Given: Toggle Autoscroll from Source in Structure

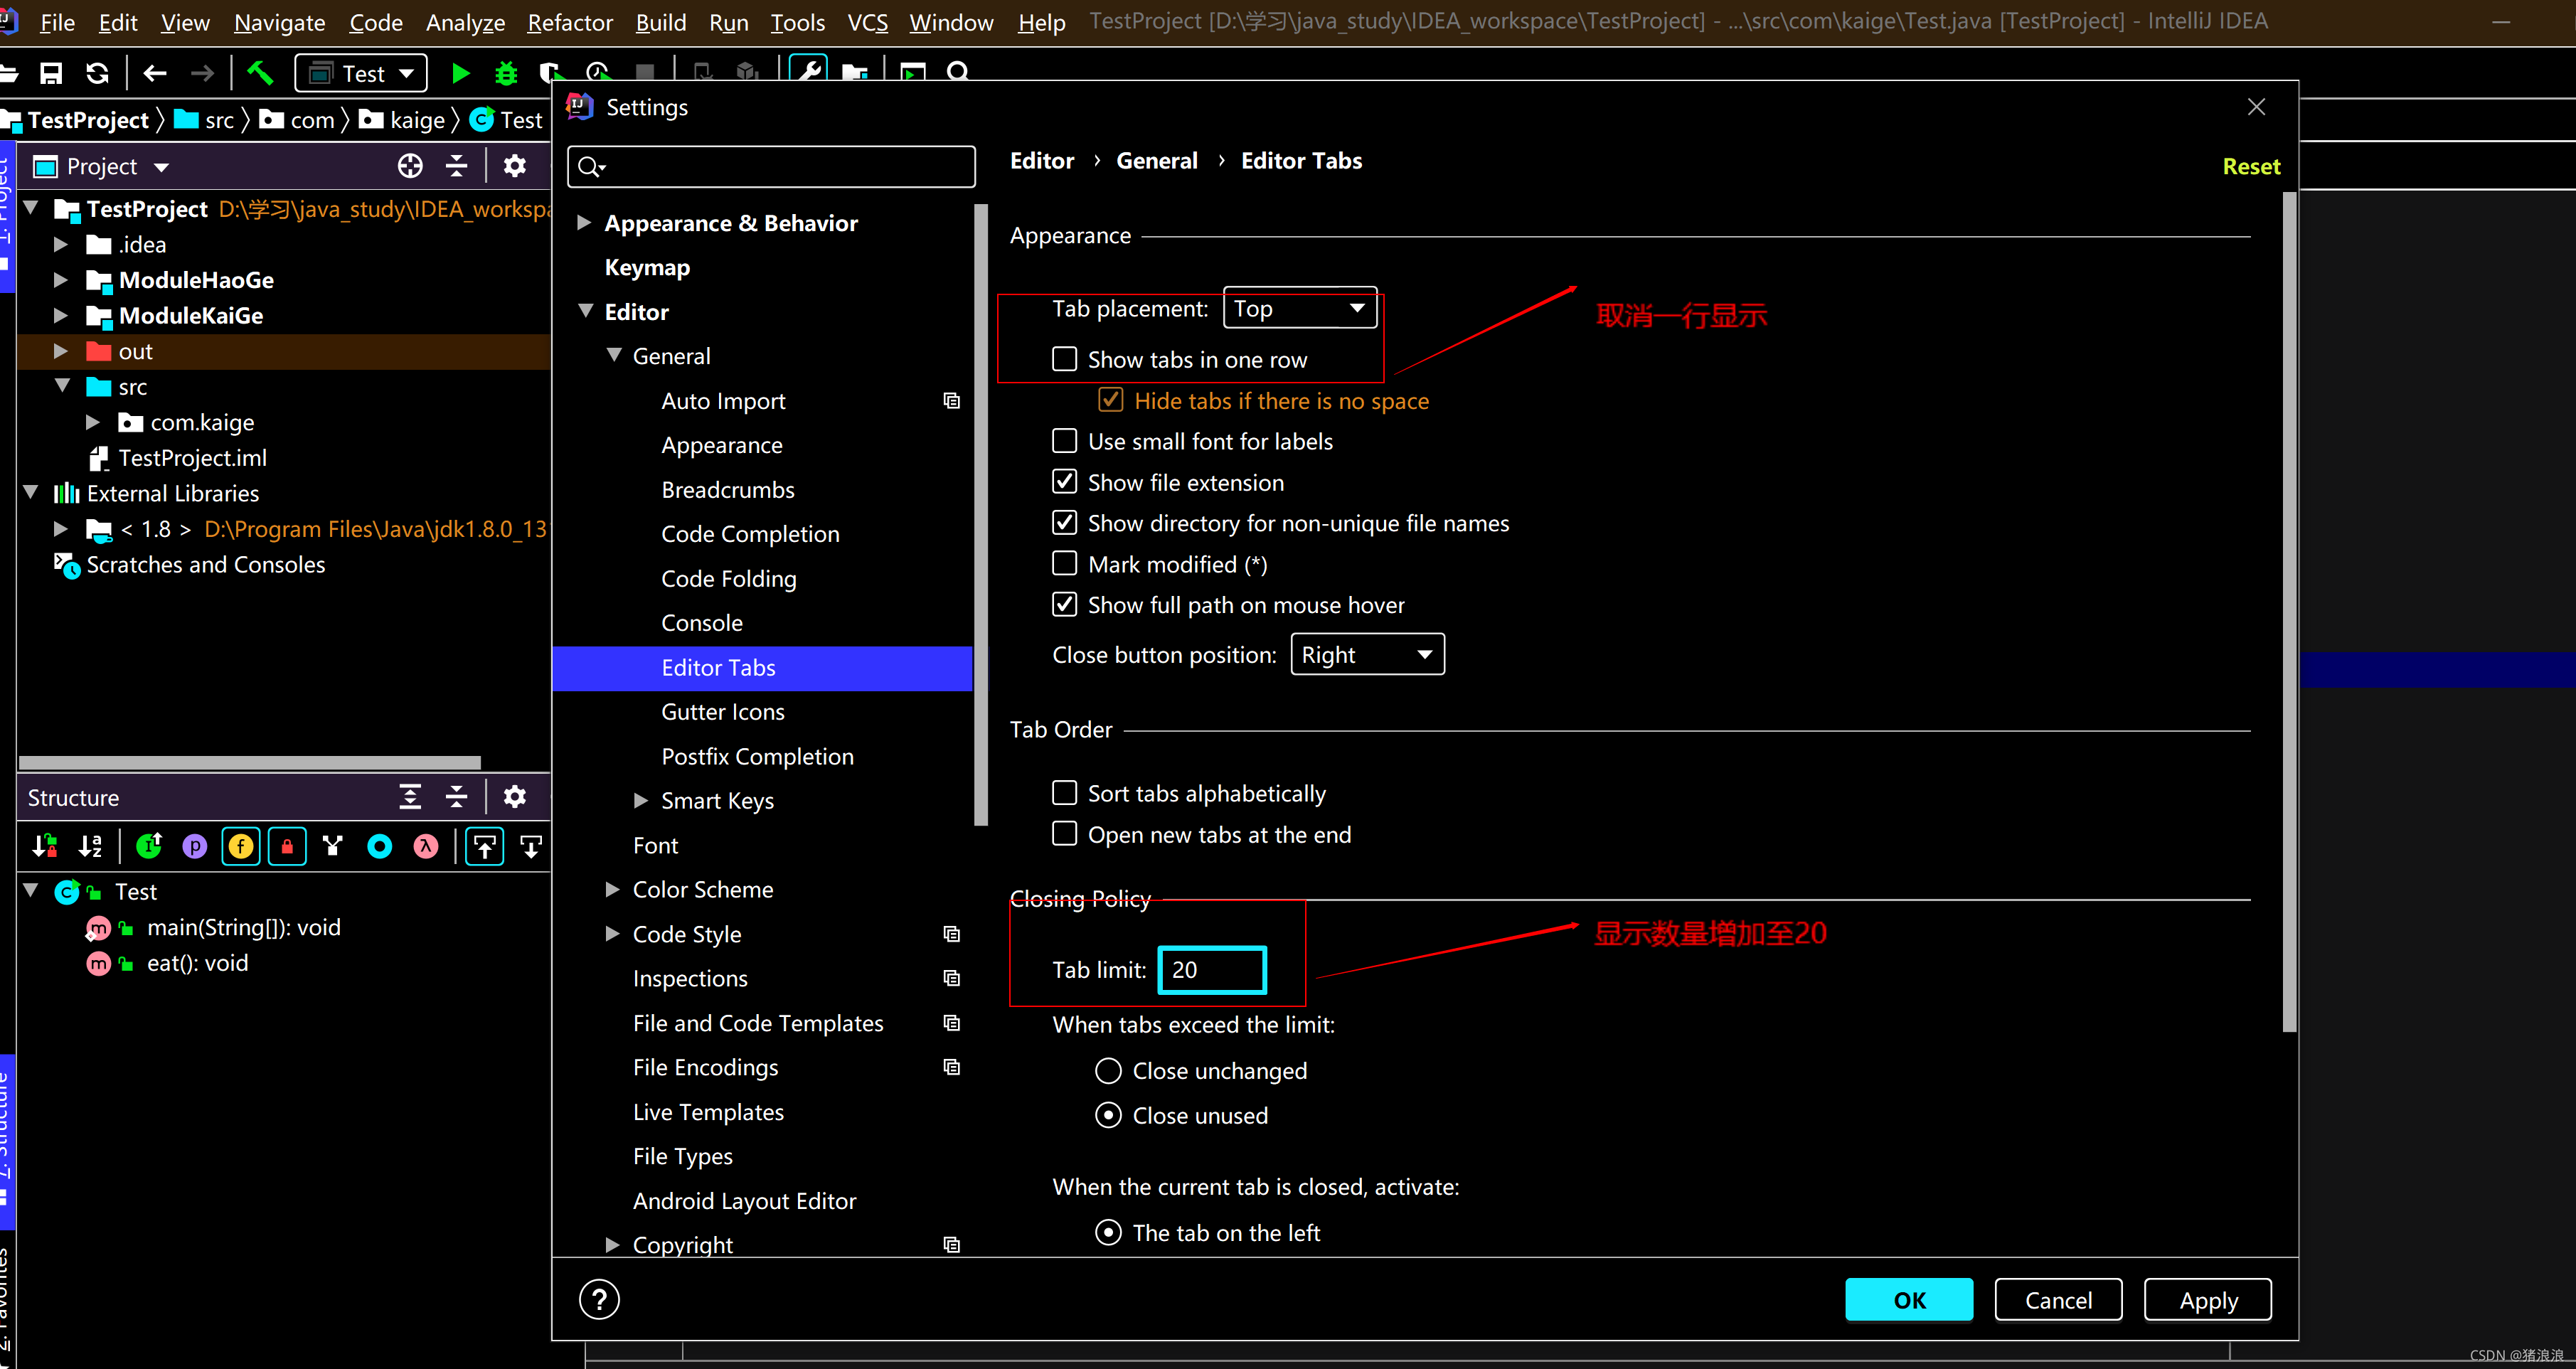Looking at the screenshot, I should [531, 846].
